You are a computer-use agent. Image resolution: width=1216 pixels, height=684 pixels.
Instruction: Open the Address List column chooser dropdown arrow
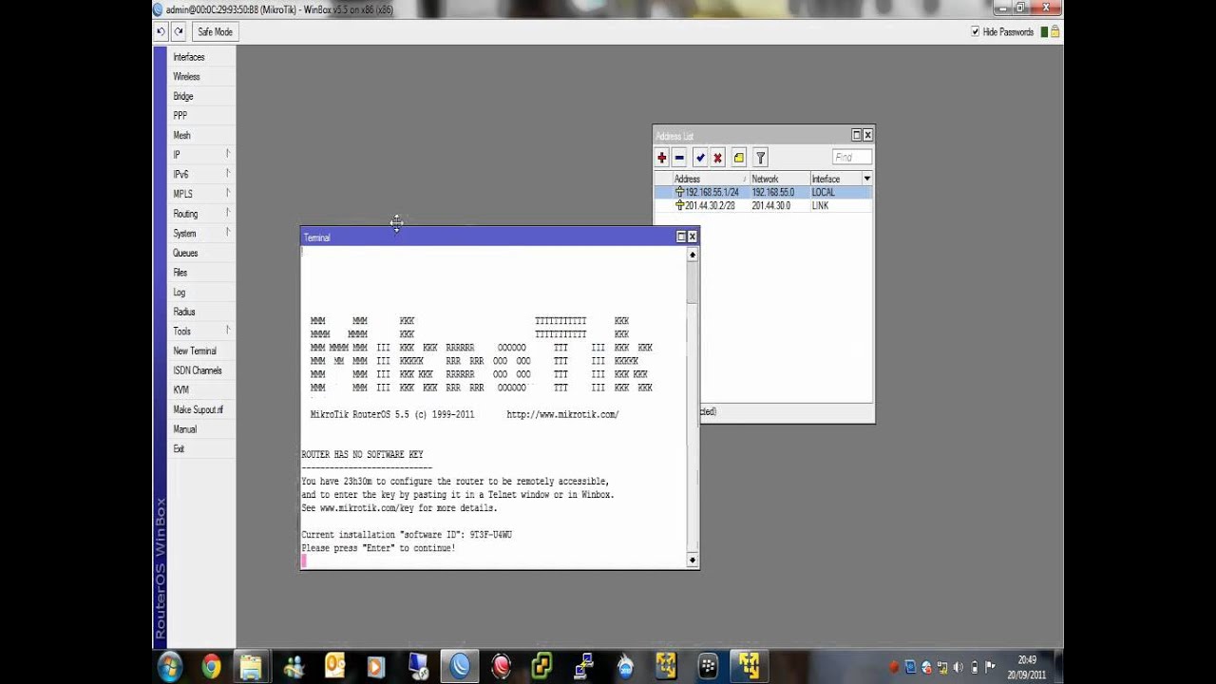866,179
